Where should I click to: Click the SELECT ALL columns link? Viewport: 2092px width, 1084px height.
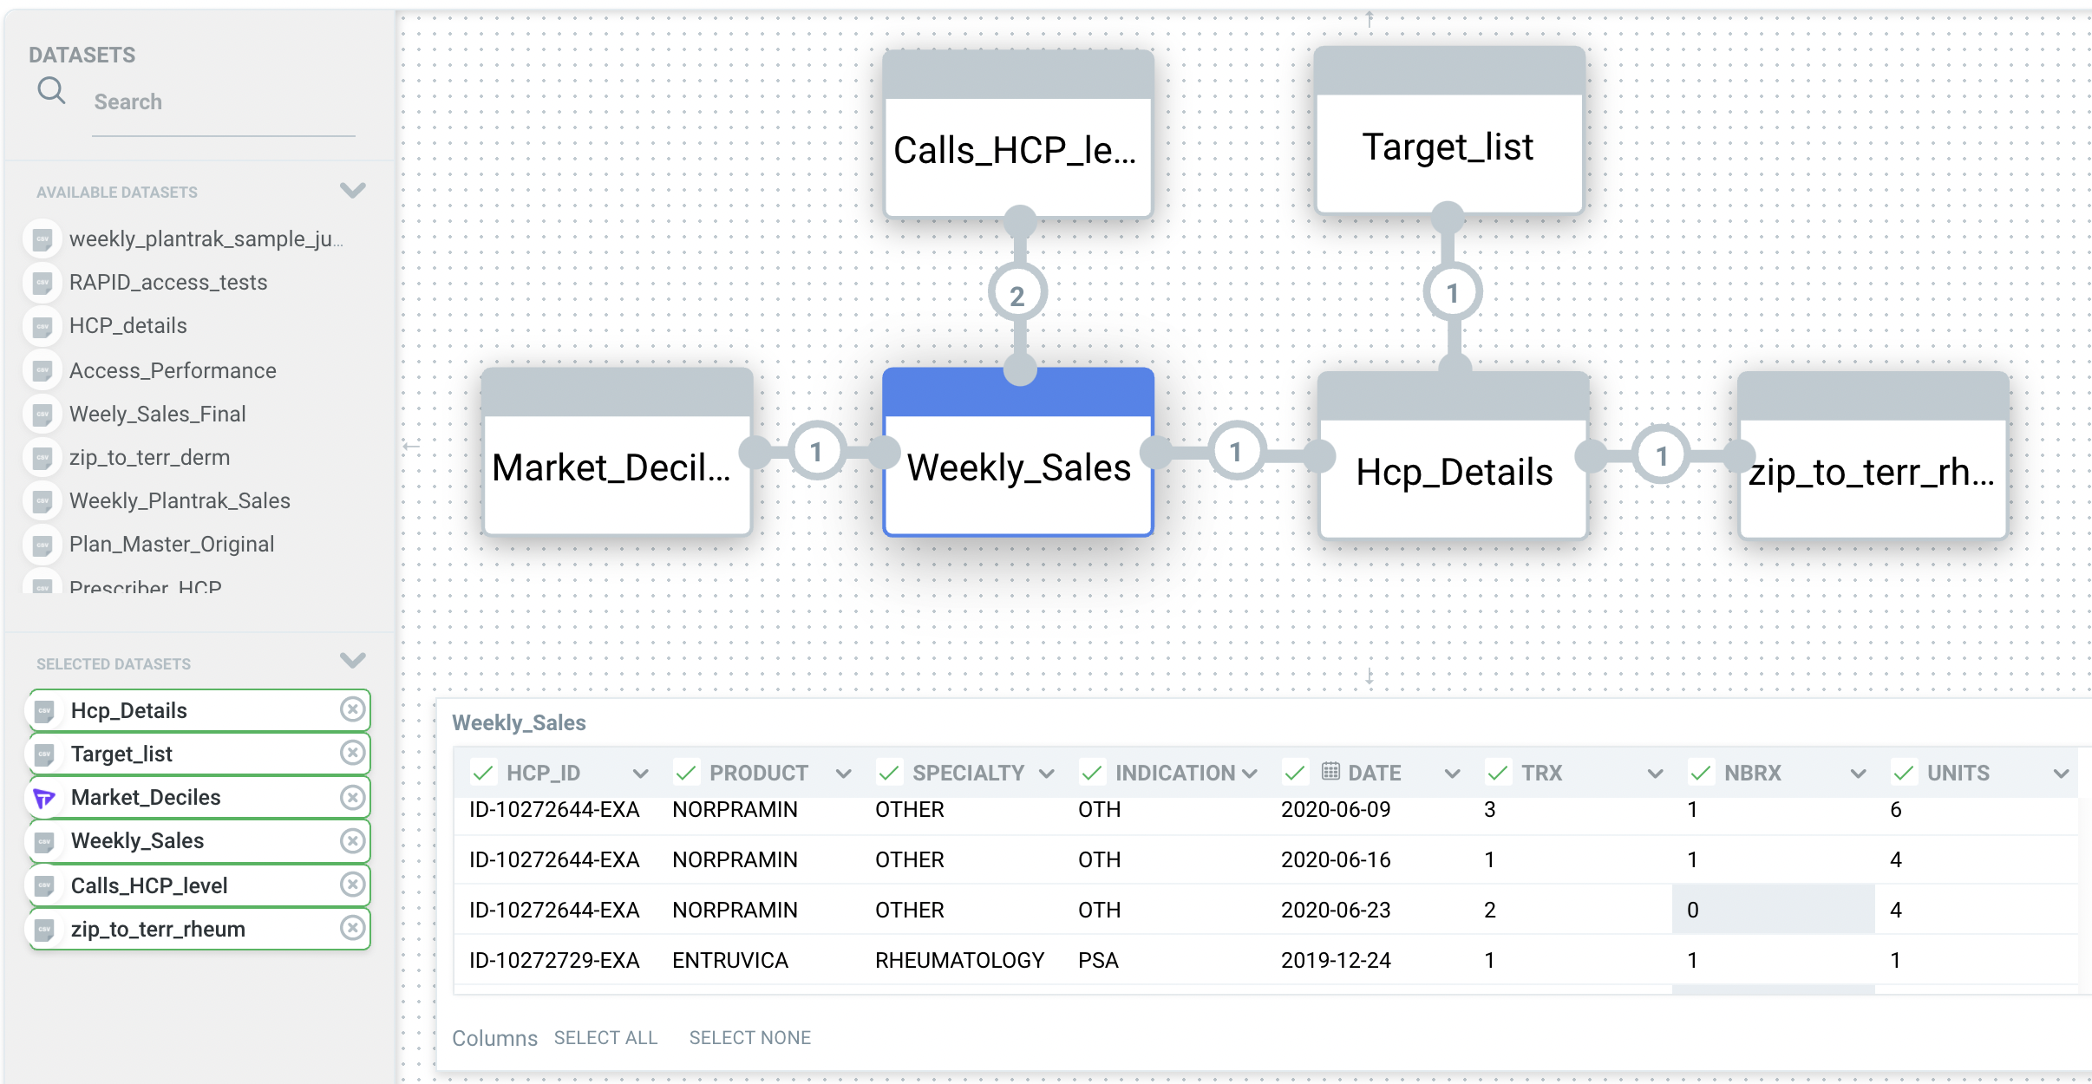pos(605,1037)
